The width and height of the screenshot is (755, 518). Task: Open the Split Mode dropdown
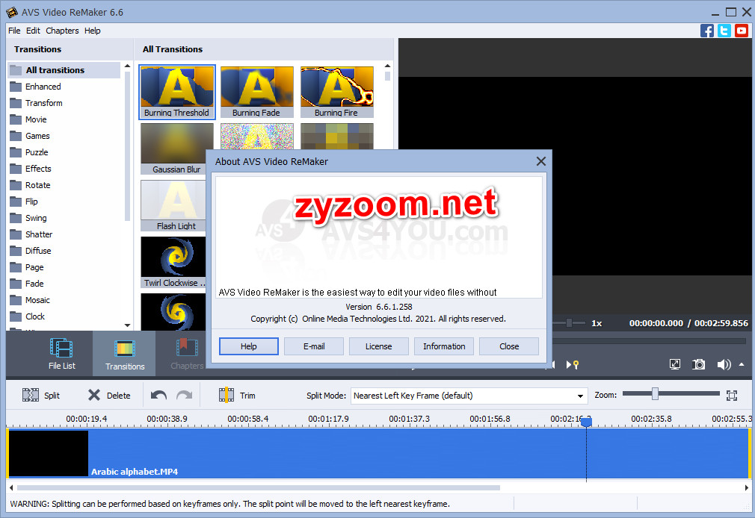coord(469,396)
